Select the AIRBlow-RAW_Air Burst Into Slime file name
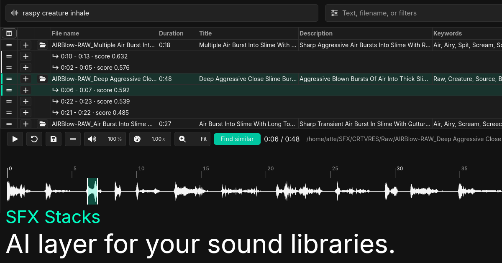 click(x=102, y=124)
